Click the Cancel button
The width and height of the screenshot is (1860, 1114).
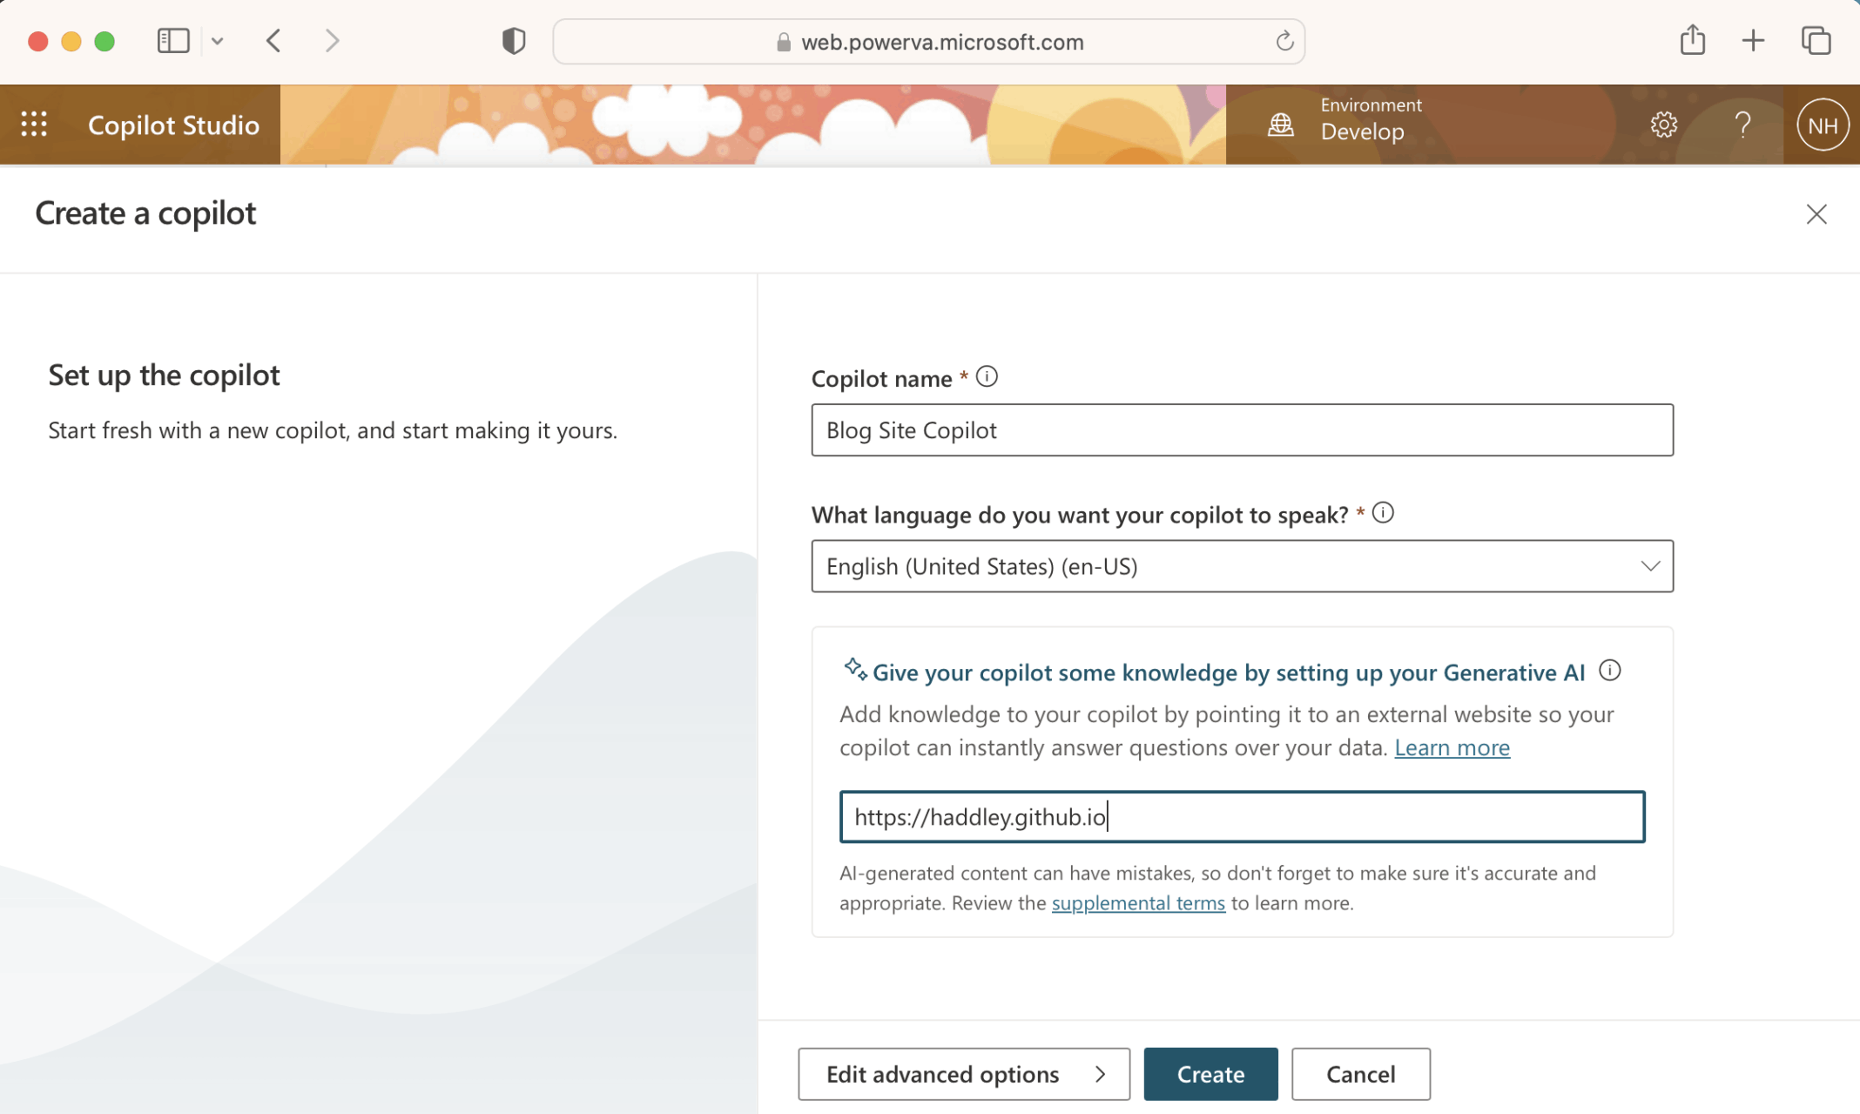pos(1360,1074)
